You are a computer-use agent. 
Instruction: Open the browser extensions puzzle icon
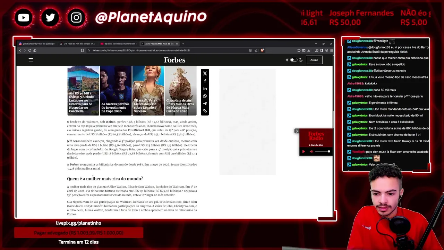click(x=299, y=50)
